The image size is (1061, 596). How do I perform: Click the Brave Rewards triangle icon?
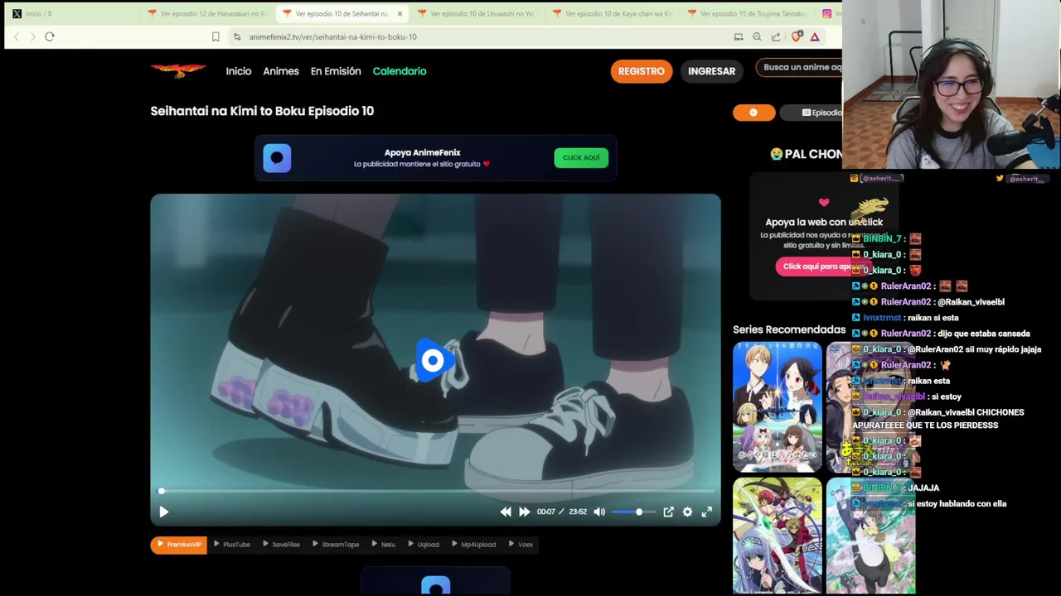(815, 36)
